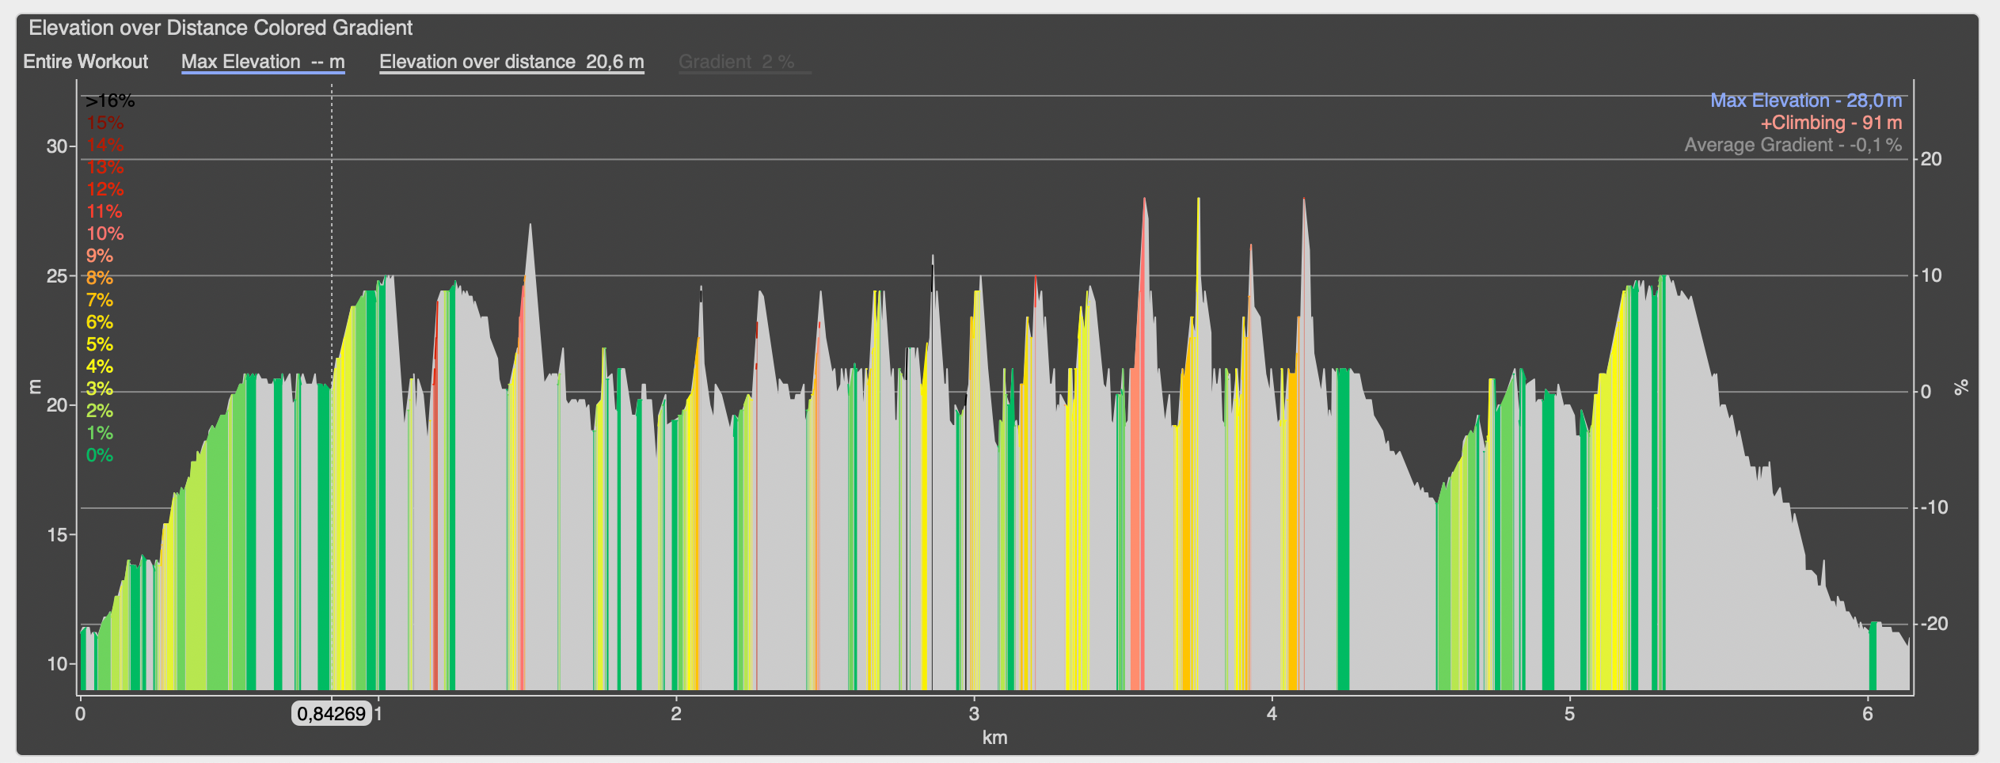The width and height of the screenshot is (2000, 763).
Task: Click the Average Gradient - -0,1 % summary
Action: (1793, 145)
